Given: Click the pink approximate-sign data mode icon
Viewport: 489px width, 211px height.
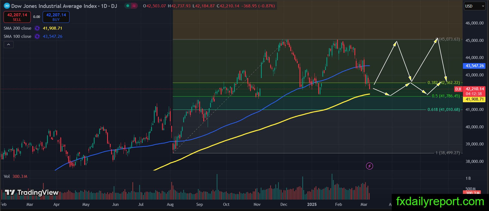Looking at the screenshot, I should click(x=134, y=6).
